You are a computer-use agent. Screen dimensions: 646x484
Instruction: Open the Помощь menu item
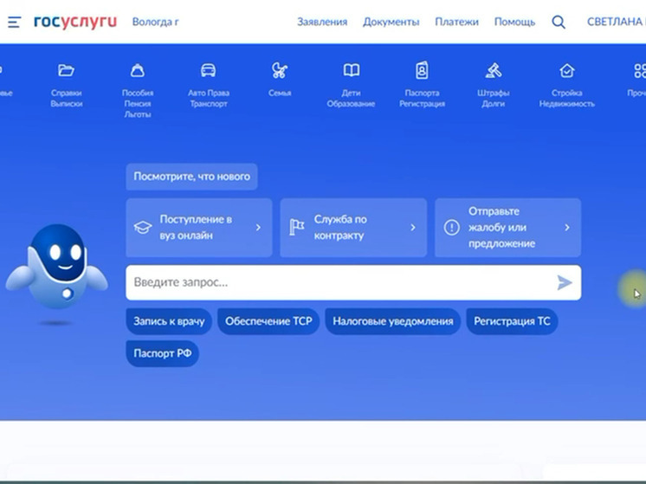point(514,22)
